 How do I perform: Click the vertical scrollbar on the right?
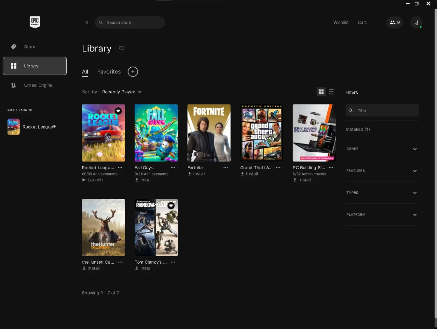coord(436,164)
